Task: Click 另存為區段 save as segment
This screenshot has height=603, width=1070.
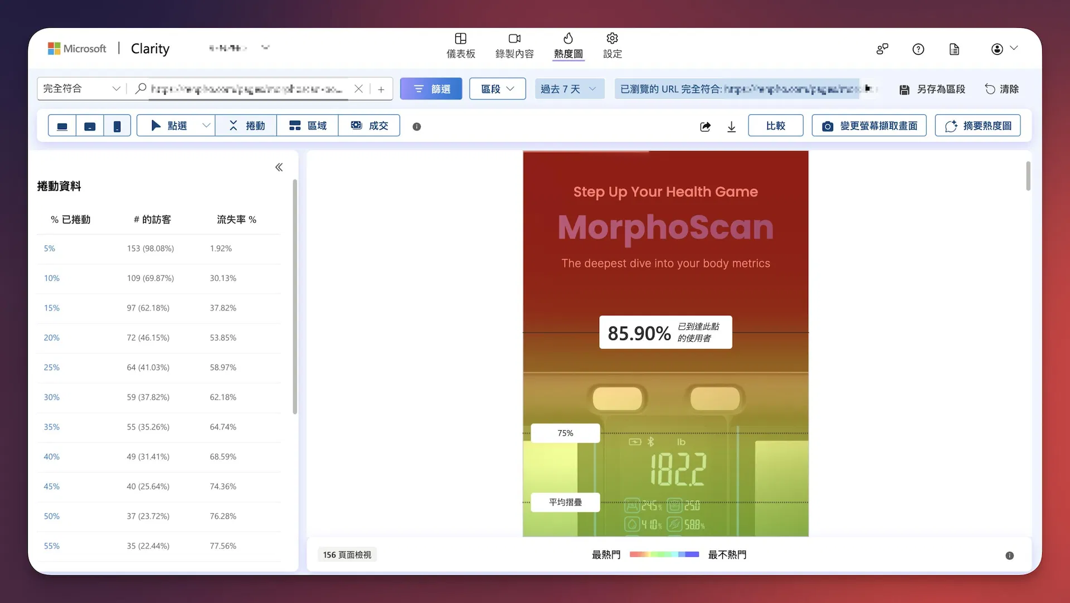Action: tap(932, 89)
